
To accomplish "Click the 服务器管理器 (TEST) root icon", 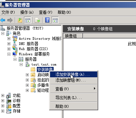I will (3, 28).
